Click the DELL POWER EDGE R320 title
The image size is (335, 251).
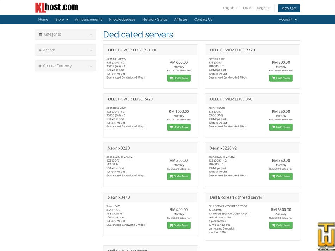click(232, 50)
